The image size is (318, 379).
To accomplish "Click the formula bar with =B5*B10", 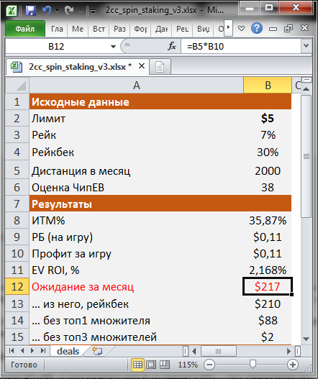I will click(240, 46).
